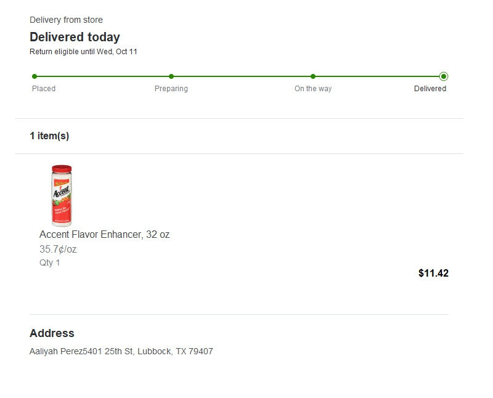Click the Lubbock, TX delivery address line
The width and height of the screenshot is (493, 398).
121,352
